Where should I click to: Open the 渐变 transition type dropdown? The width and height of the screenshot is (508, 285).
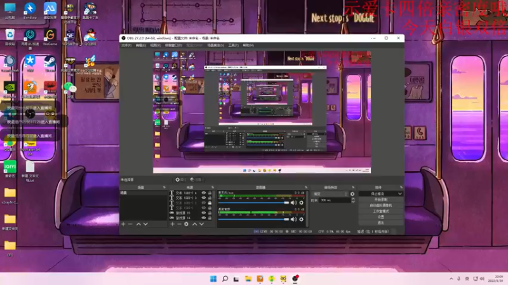tap(330, 194)
